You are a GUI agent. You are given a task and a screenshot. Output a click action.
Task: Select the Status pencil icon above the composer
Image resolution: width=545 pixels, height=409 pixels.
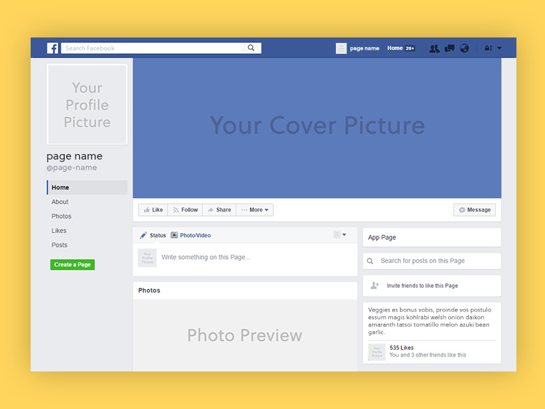[x=143, y=234]
